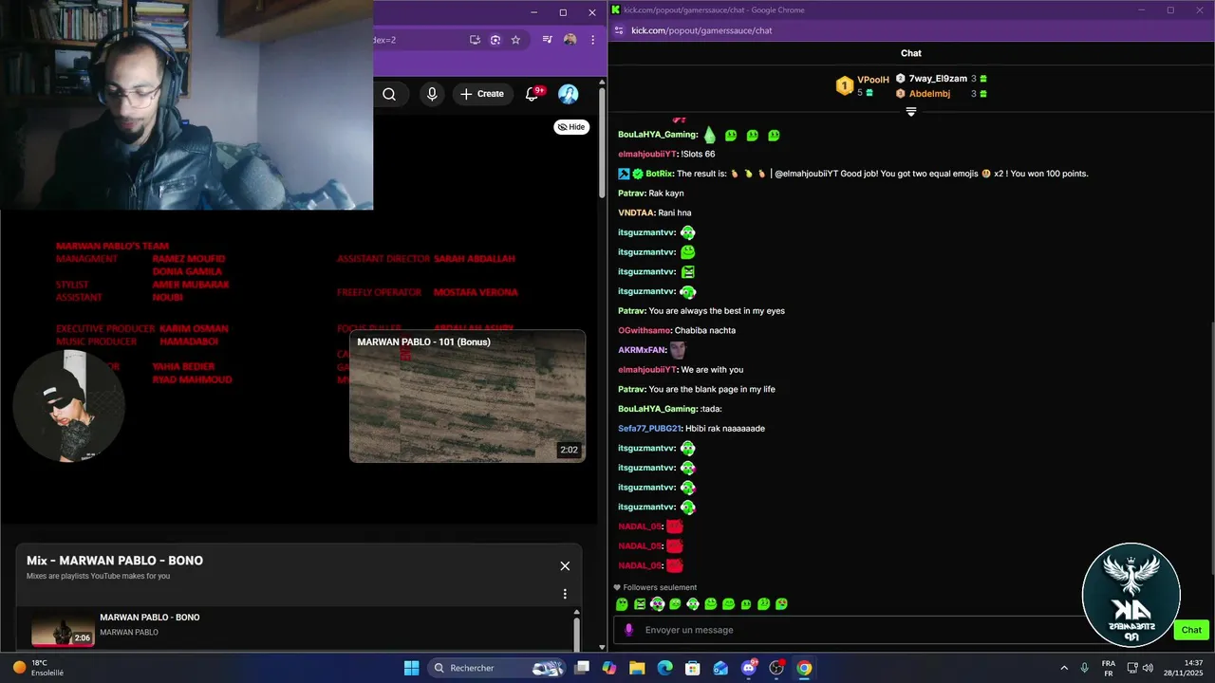The width and height of the screenshot is (1215, 683).
Task: Open weather widget showing 18°C
Action: (38, 668)
